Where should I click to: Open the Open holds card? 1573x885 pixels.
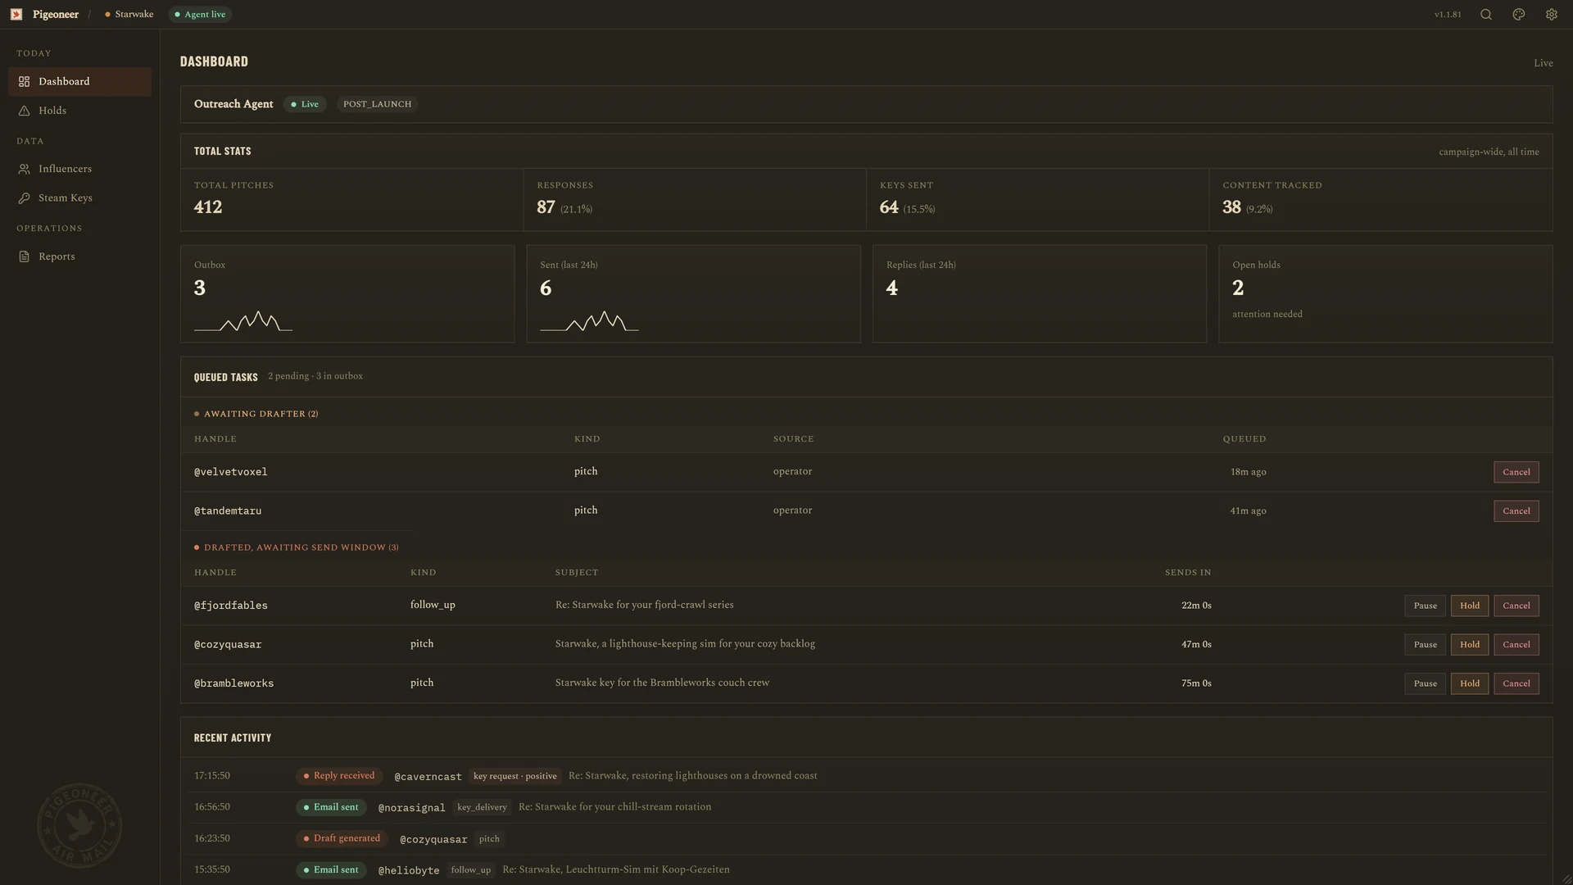click(x=1385, y=294)
